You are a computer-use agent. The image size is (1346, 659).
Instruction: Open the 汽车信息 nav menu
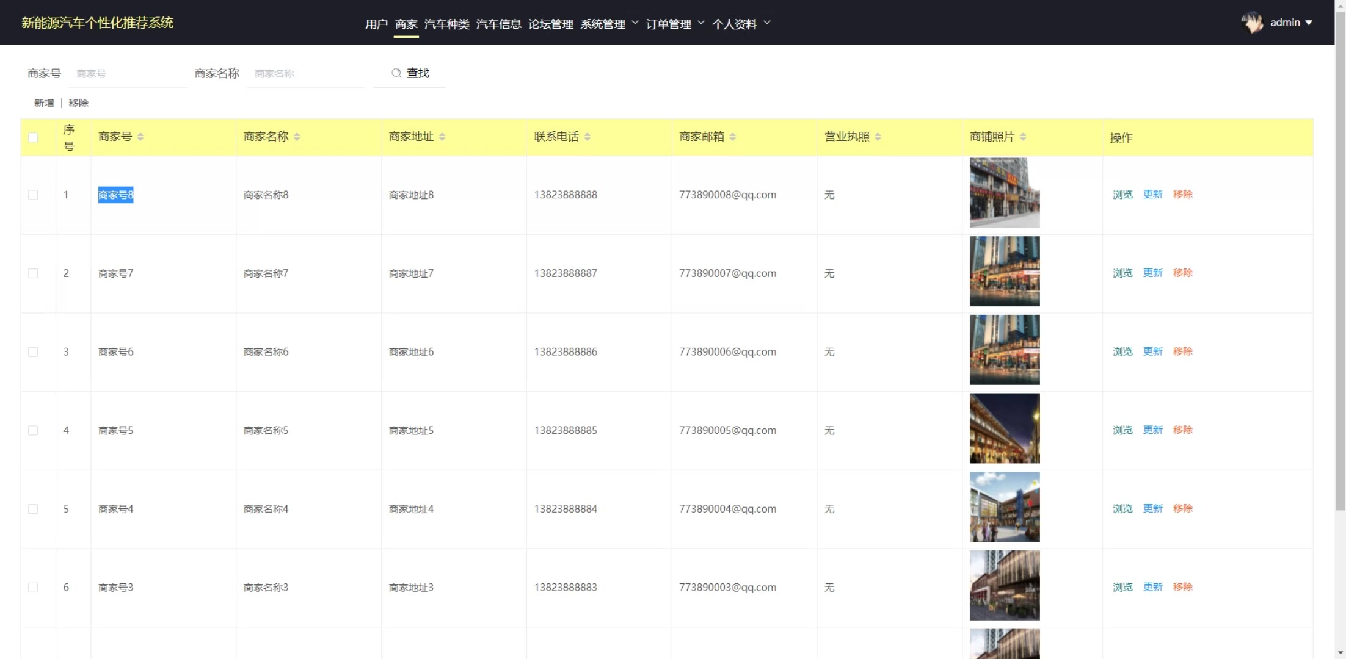click(x=498, y=24)
